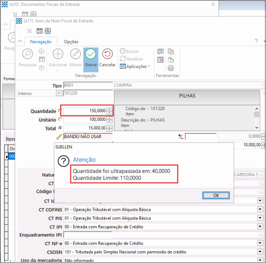Click the form layout icon in Ferramentas
The height and width of the screenshot is (263, 266).
pyautogui.click(x=160, y=60)
